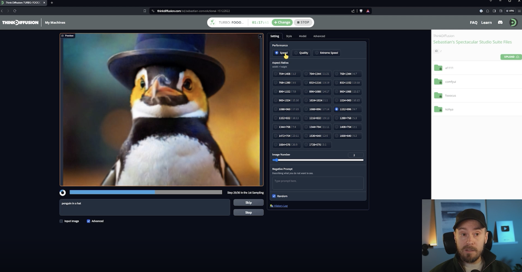Choose the 1152×896 9:7 aspect ratio

(348, 109)
